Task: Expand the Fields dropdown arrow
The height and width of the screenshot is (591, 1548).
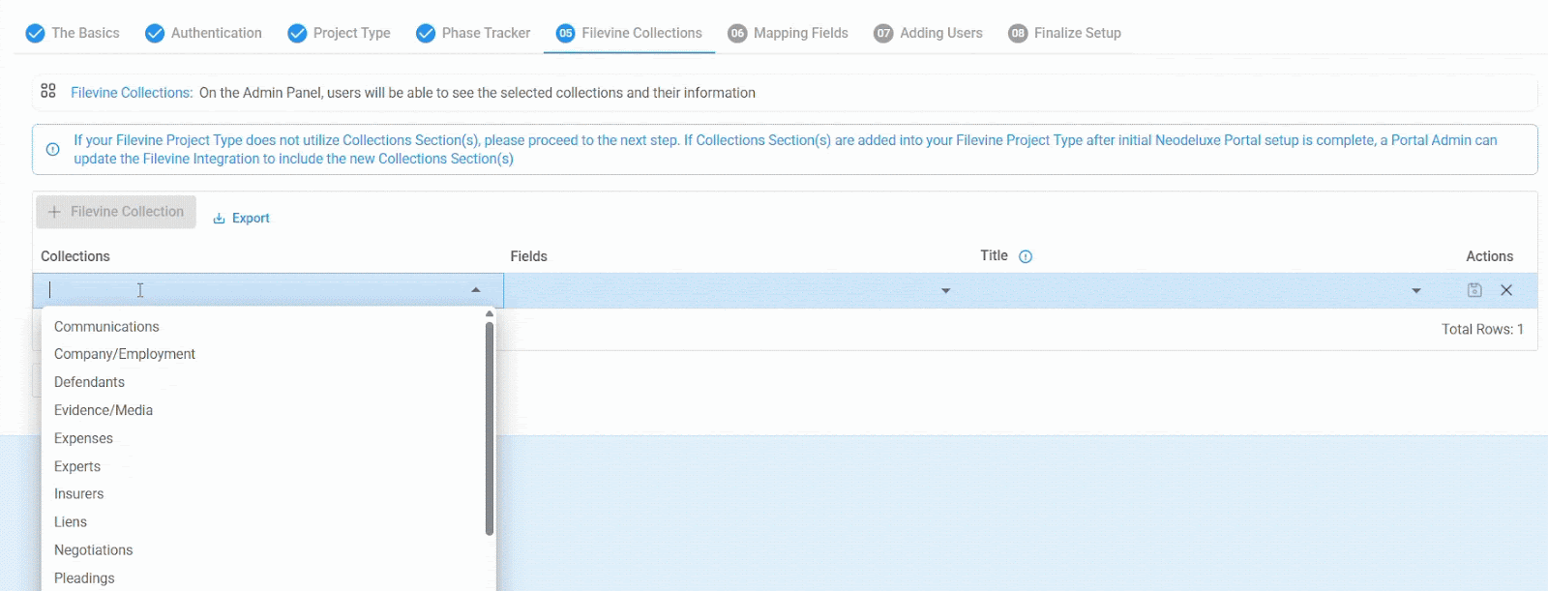Action: (x=946, y=290)
